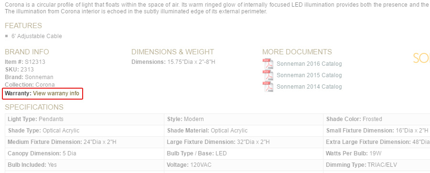Select the Shade Color Frosted cell

(376, 119)
